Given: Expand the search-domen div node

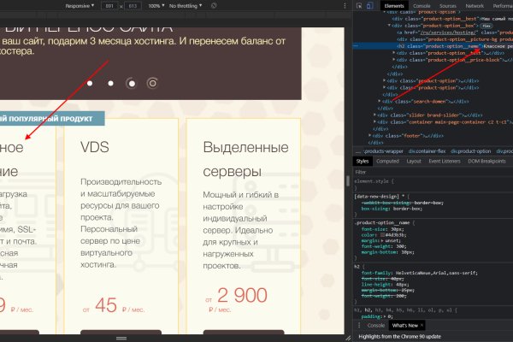Looking at the screenshot, I should click(380, 101).
